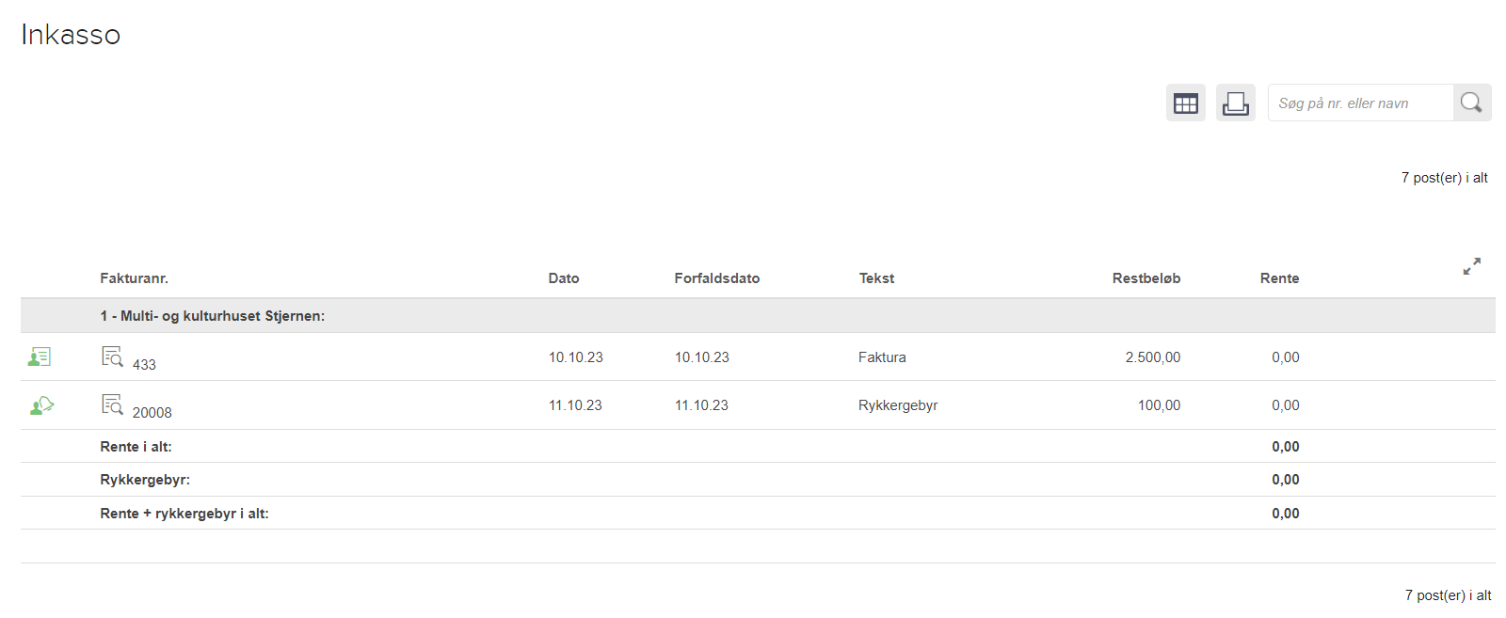Open customer card icon for invoice 433
Image resolution: width=1506 pixels, height=618 pixels.
tap(40, 357)
